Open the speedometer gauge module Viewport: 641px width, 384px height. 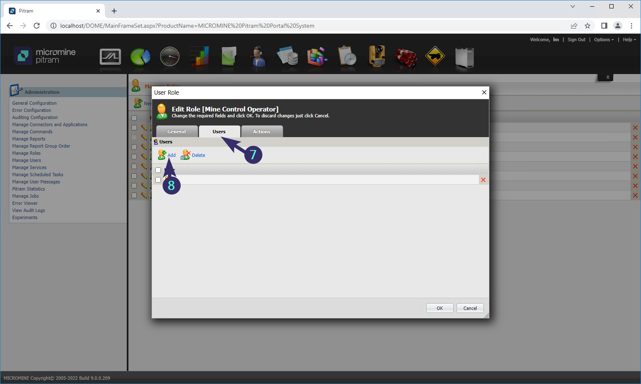pyautogui.click(x=170, y=57)
